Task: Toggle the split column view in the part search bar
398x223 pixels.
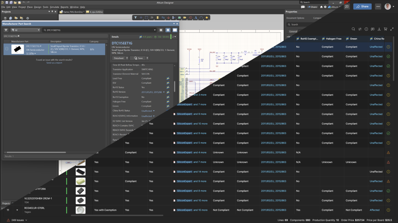Action: [x=175, y=30]
